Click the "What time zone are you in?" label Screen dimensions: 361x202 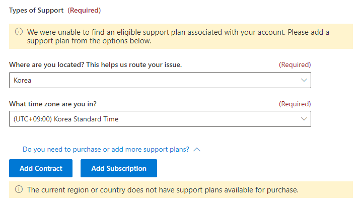point(53,104)
